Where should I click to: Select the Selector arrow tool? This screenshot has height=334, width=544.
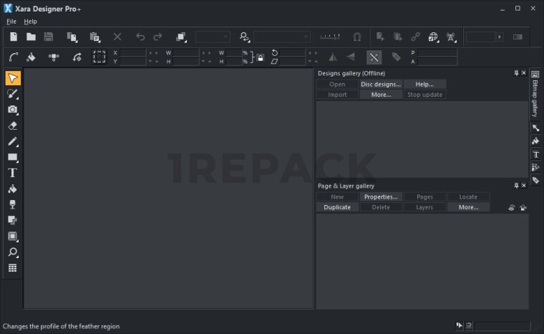click(12, 78)
